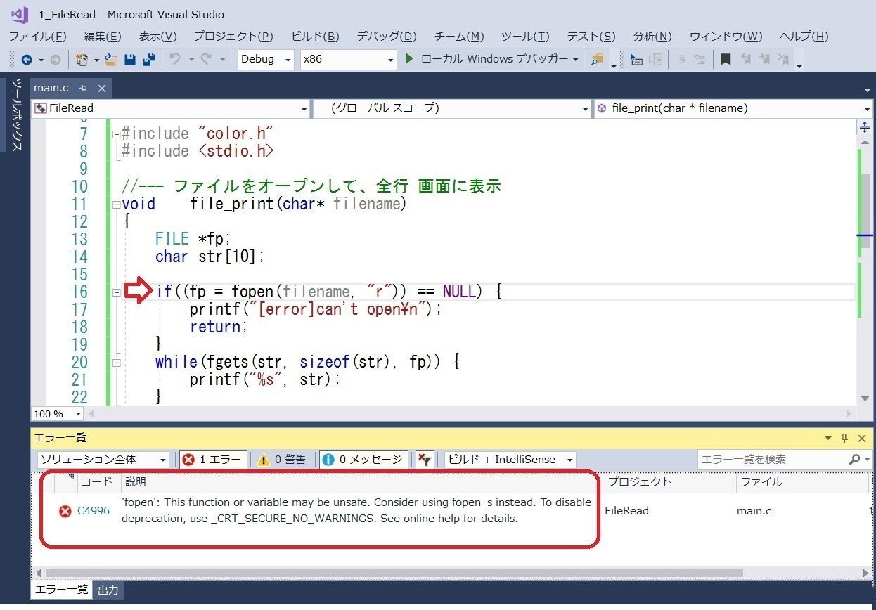The height and width of the screenshot is (610, 876).
Task: Click the red error icon beside C4996
Action: tap(65, 511)
